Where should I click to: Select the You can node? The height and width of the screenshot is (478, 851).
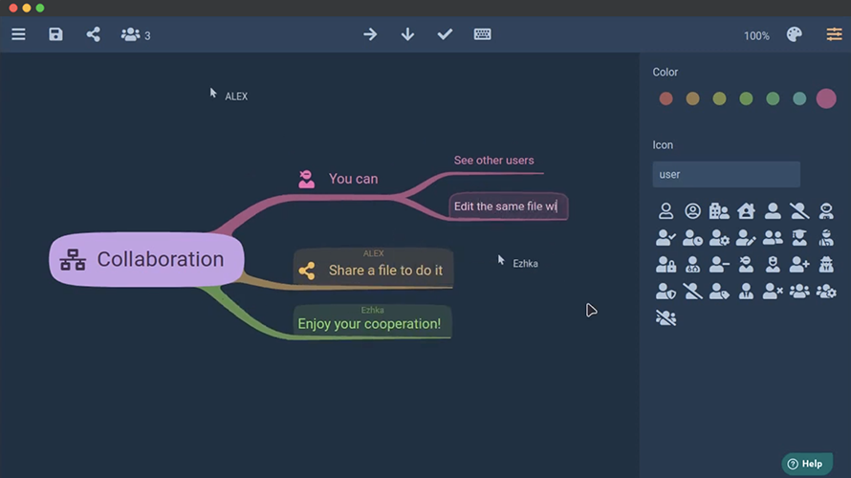(x=354, y=179)
